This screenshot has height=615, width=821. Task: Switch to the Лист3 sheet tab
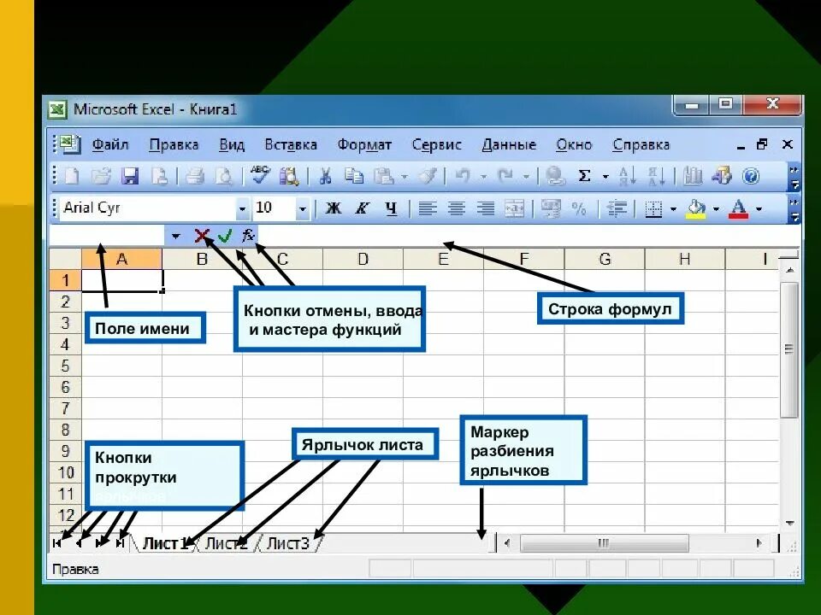pyautogui.click(x=288, y=543)
